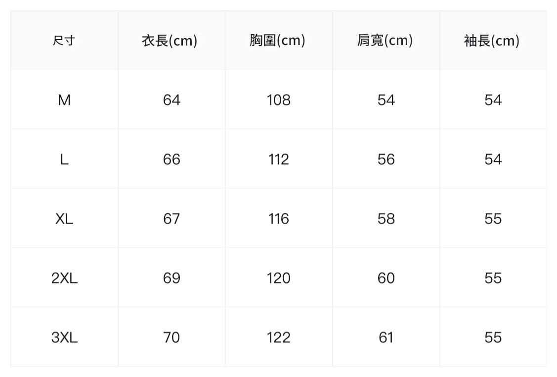
Task: Click the chest value 116 cell
Action: [279, 219]
